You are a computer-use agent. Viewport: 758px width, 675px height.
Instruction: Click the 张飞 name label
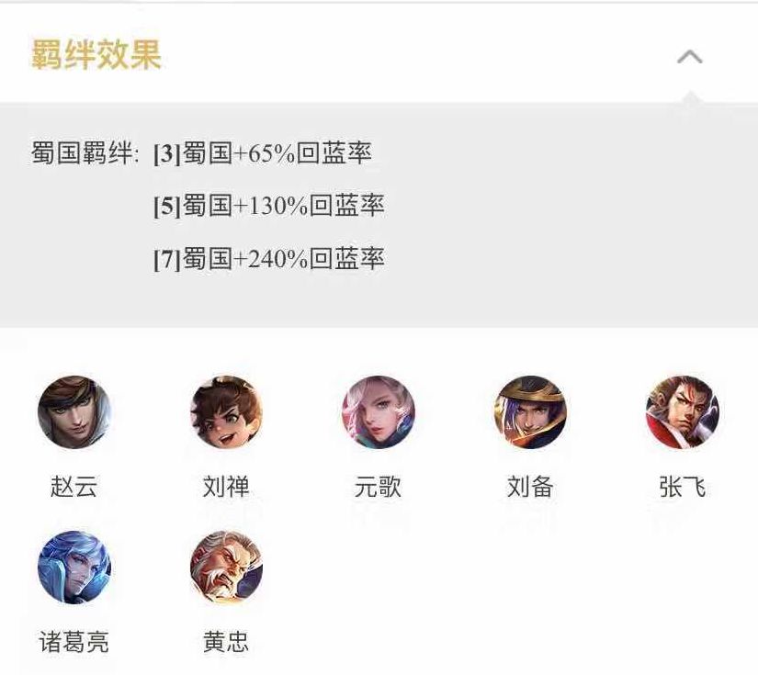click(x=682, y=487)
